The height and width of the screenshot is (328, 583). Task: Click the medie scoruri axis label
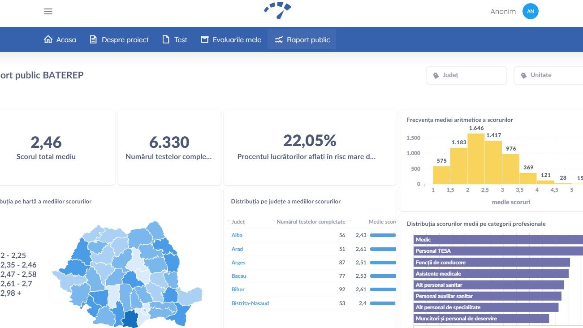[511, 202]
